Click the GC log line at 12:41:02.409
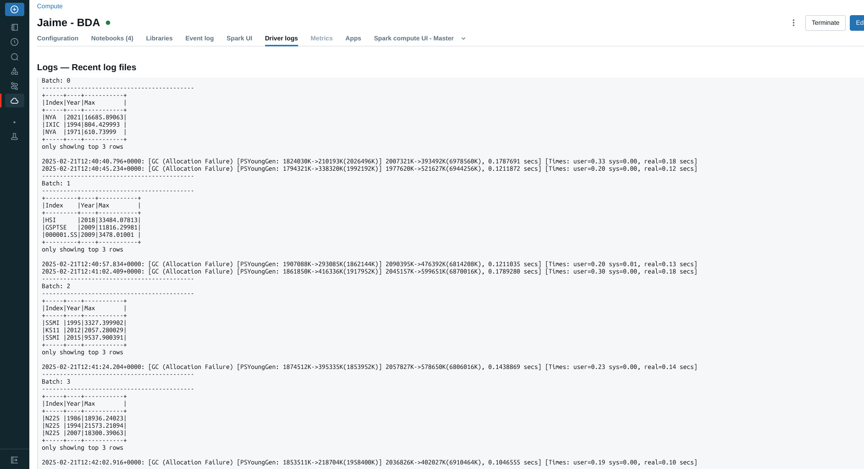864x469 pixels. pos(369,272)
